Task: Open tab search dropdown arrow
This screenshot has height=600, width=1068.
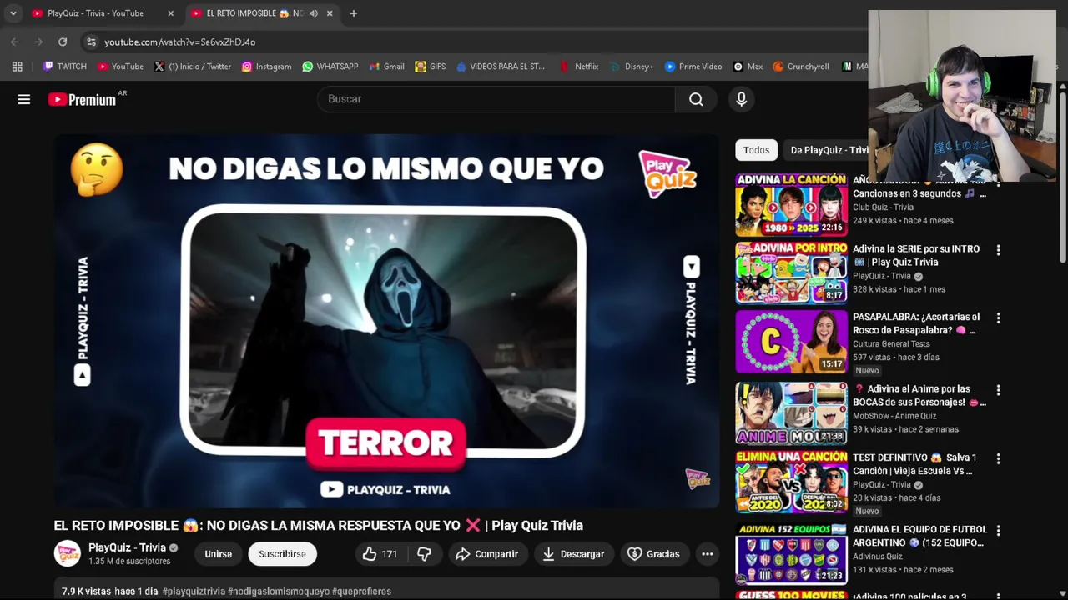Action: [13, 13]
